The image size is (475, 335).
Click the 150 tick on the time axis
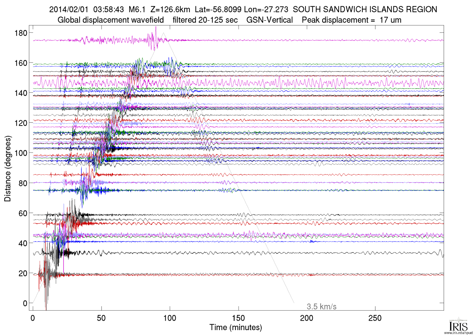click(x=238, y=318)
